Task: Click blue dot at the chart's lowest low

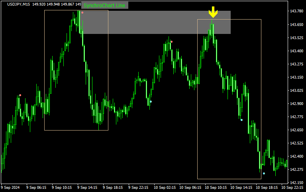Action: click(x=264, y=173)
